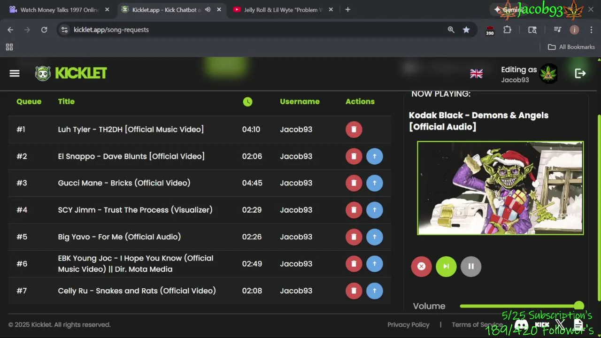Open the Terms of Service link
This screenshot has height=338, width=601.
pyautogui.click(x=477, y=324)
